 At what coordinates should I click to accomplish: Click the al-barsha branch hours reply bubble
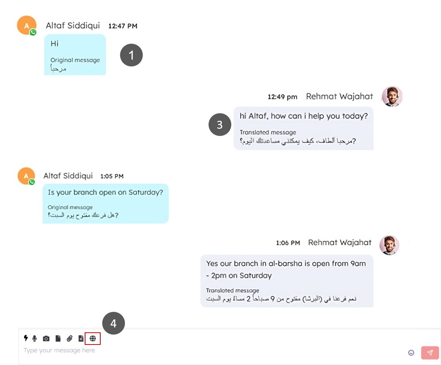coord(286,281)
